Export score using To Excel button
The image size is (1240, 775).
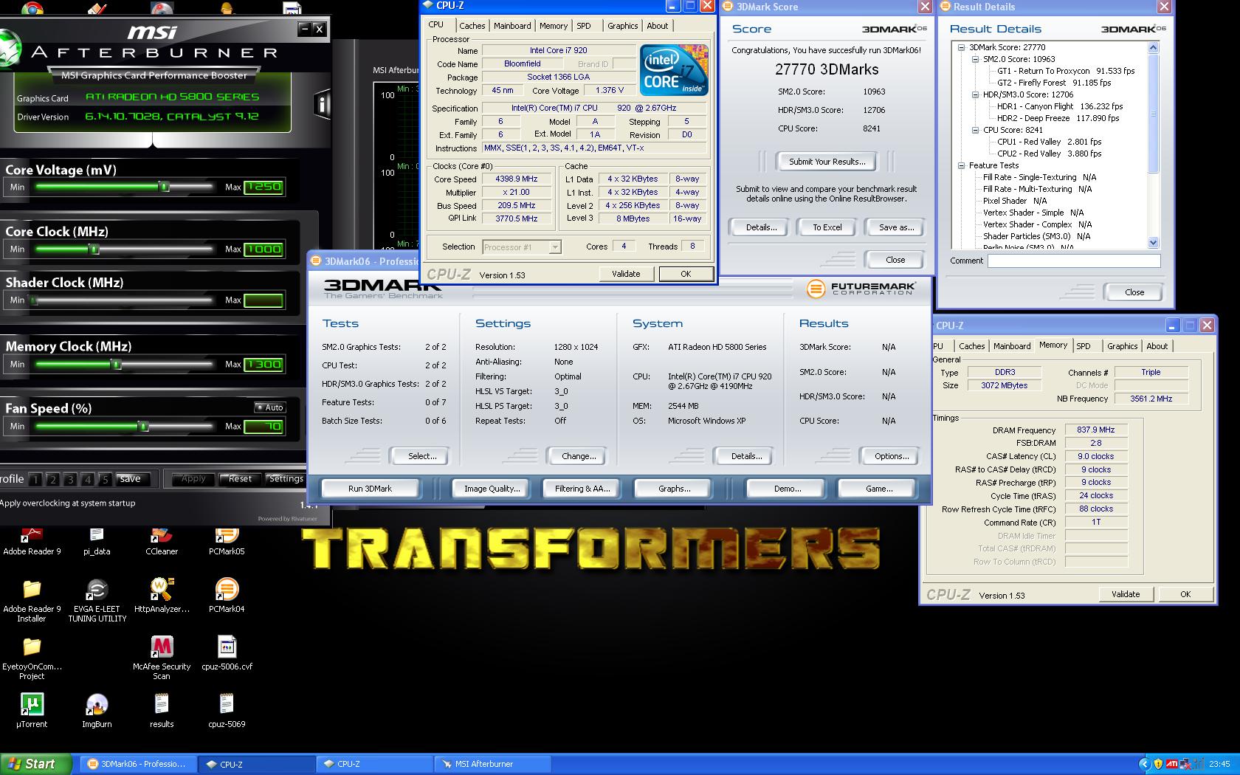tap(827, 227)
